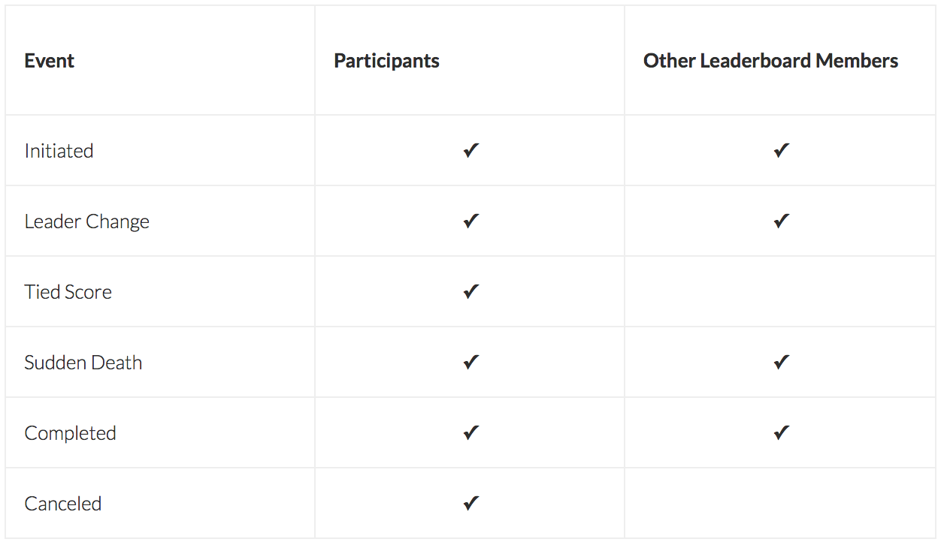Click the Sudden Death event label
The image size is (941, 542).
[83, 363]
